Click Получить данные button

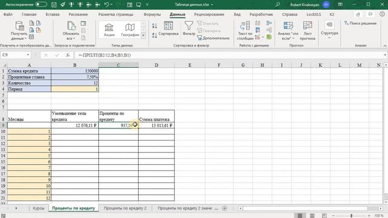pos(19,31)
